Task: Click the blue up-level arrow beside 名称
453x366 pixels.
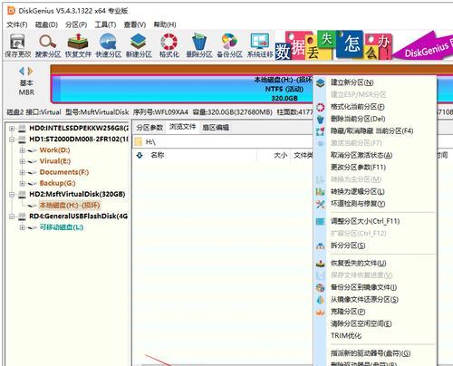Action: 140,155
